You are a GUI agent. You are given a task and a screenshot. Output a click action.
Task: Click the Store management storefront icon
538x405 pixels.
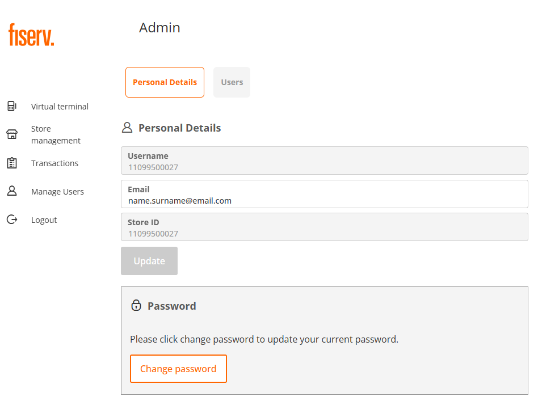[x=11, y=134]
